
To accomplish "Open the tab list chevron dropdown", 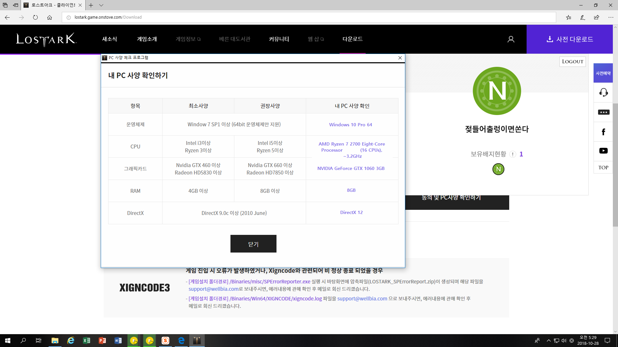I will tap(101, 5).
